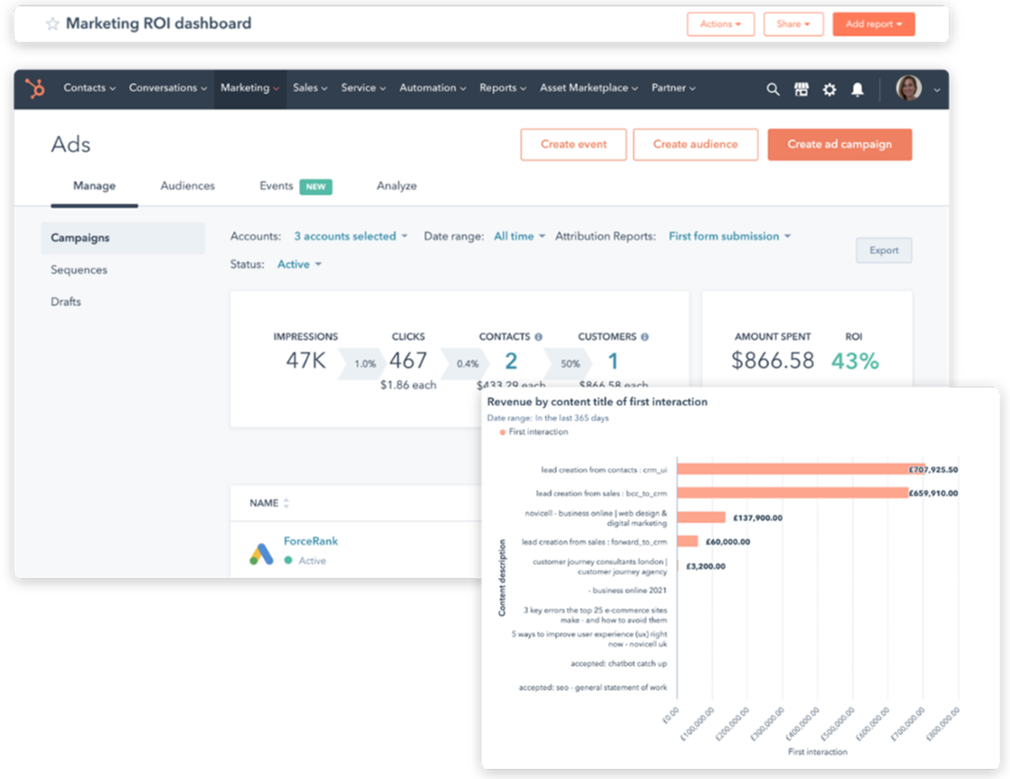Viewport: 1010px width, 779px height.
Task: Click the £137,900.00 novicell revenue bar
Action: click(x=702, y=517)
